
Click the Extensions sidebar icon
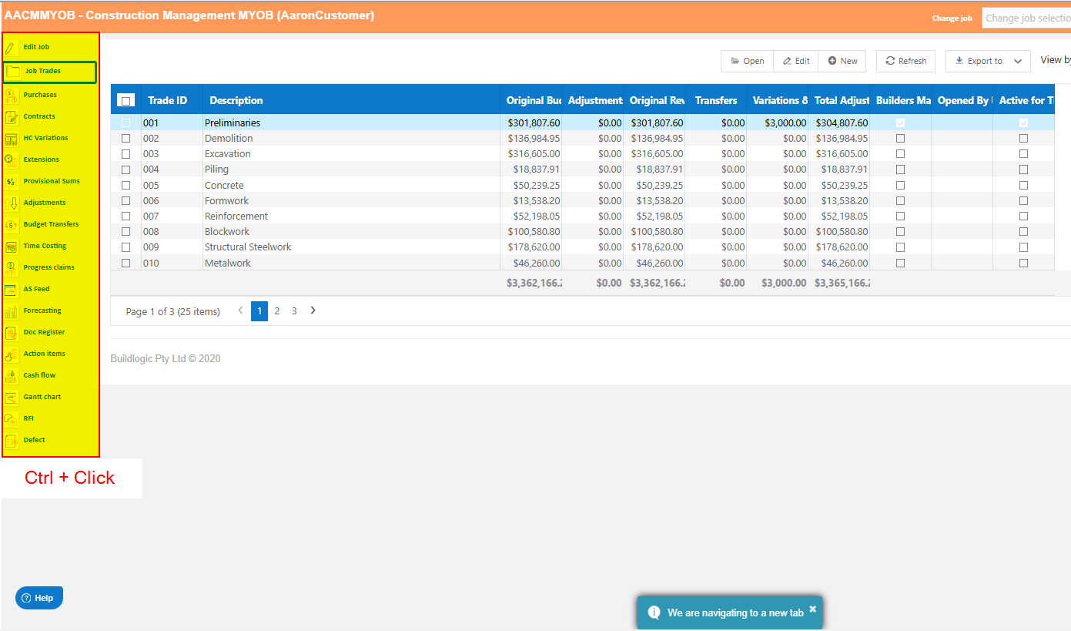pyautogui.click(x=11, y=160)
